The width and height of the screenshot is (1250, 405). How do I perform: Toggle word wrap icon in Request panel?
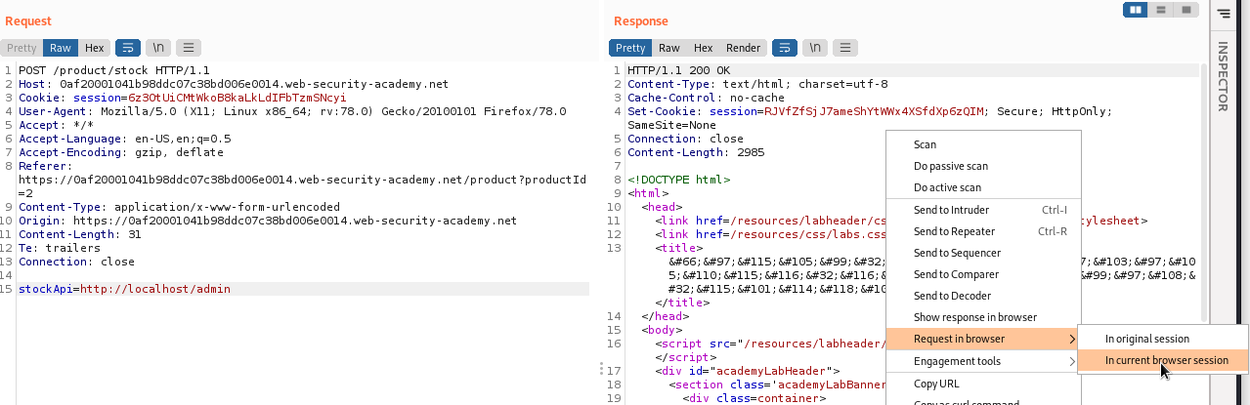[x=128, y=48]
